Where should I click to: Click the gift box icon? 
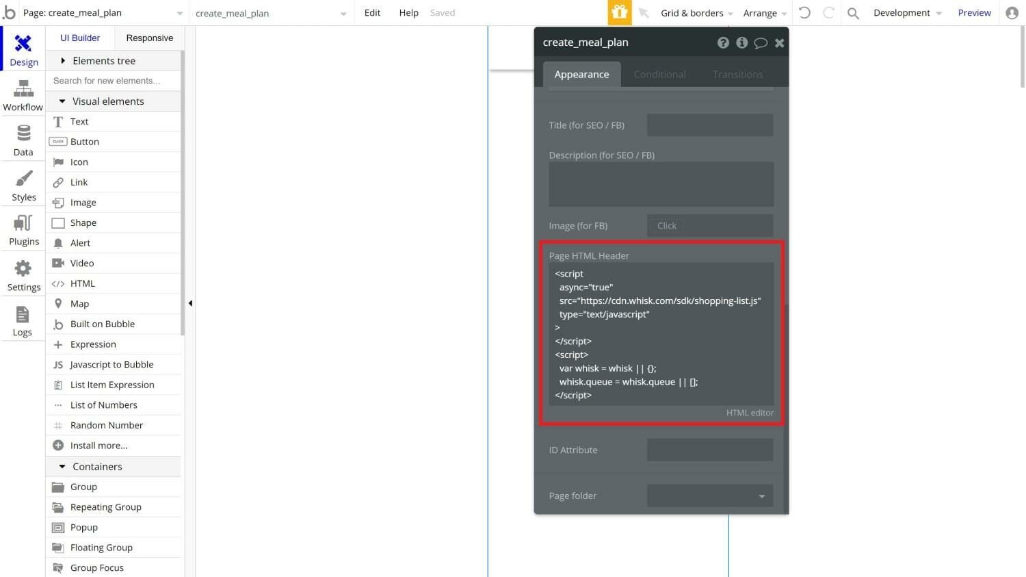pos(619,13)
